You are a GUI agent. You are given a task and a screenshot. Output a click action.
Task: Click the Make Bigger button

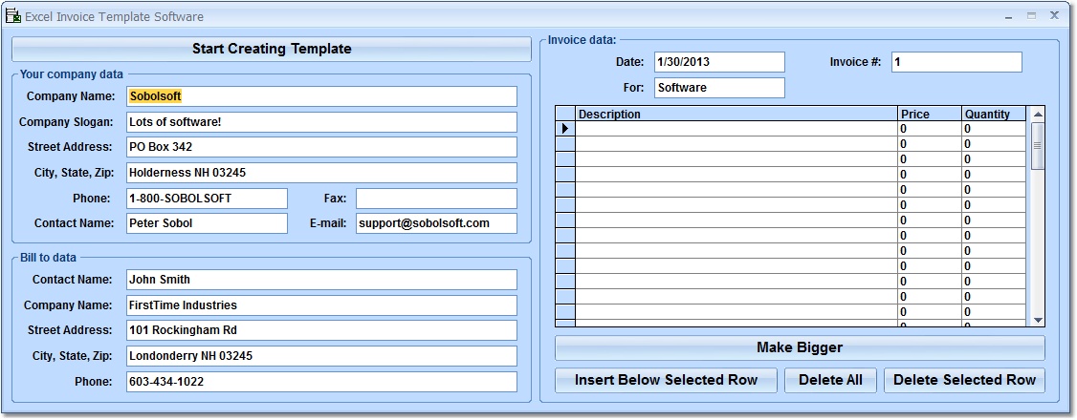click(x=800, y=348)
